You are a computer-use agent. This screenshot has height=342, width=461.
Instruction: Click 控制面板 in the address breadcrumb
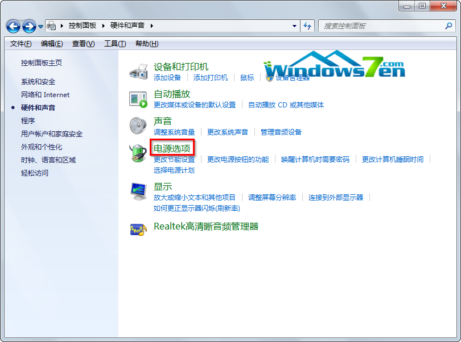(83, 26)
